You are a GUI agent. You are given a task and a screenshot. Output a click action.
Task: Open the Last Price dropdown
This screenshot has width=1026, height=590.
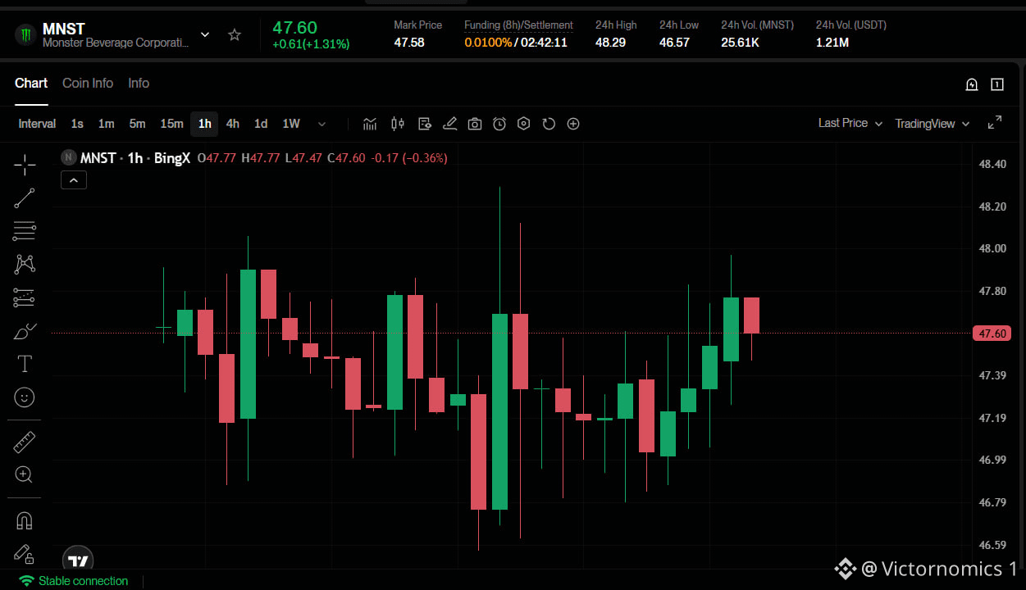coord(850,123)
